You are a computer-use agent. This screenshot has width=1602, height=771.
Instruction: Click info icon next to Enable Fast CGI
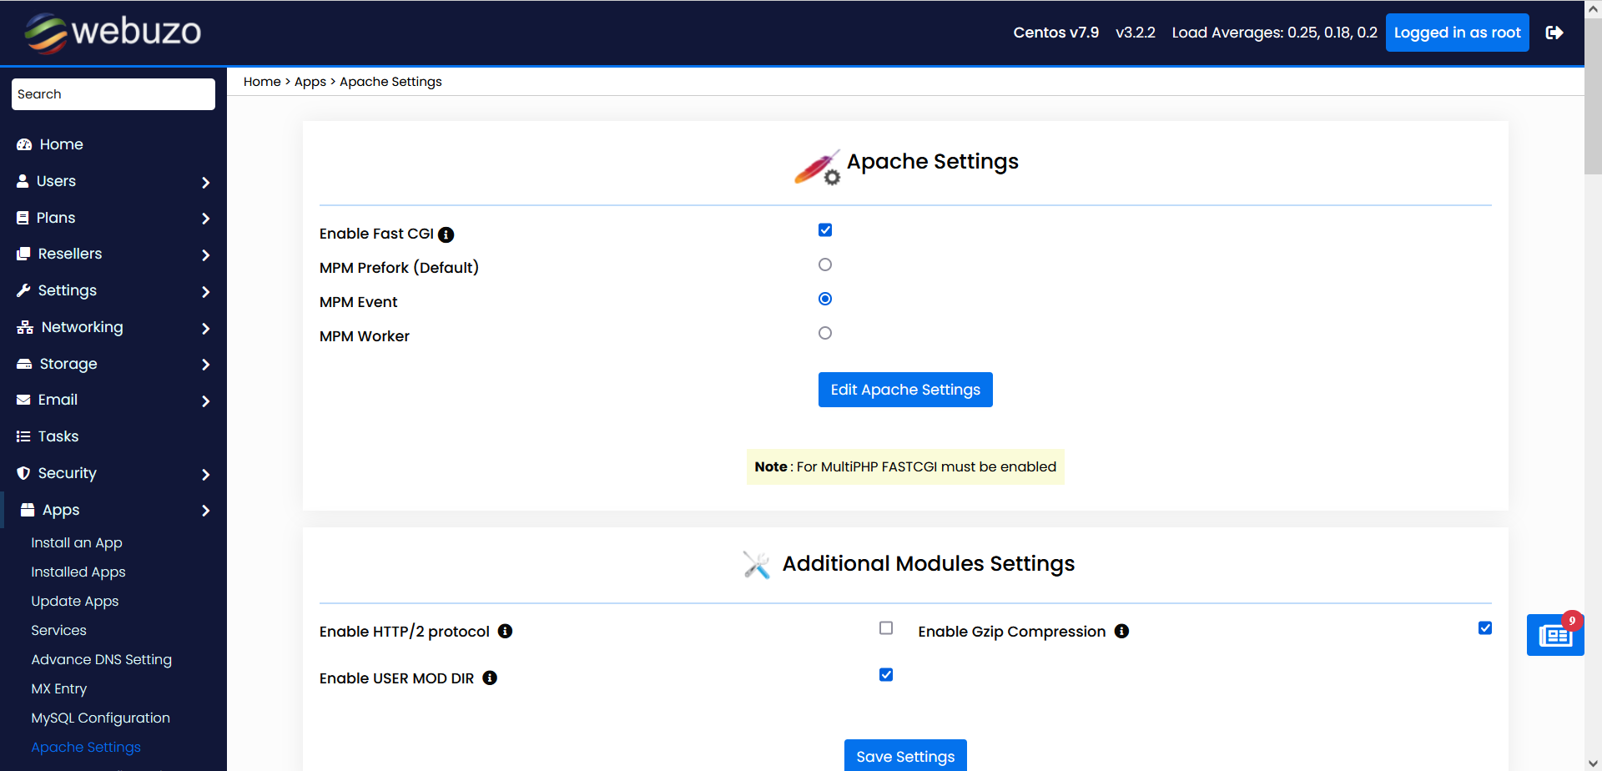[x=446, y=234]
